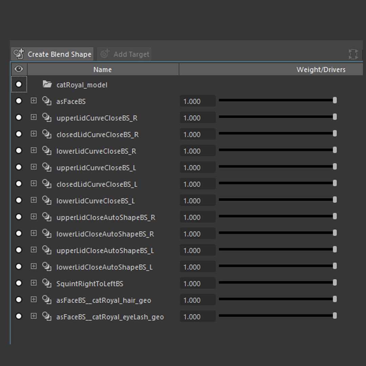Click the catRoyal_model folder icon
Image resolution: width=366 pixels, height=366 pixels.
pos(47,84)
